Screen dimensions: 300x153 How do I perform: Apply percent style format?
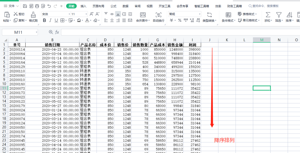[x=180, y=20]
